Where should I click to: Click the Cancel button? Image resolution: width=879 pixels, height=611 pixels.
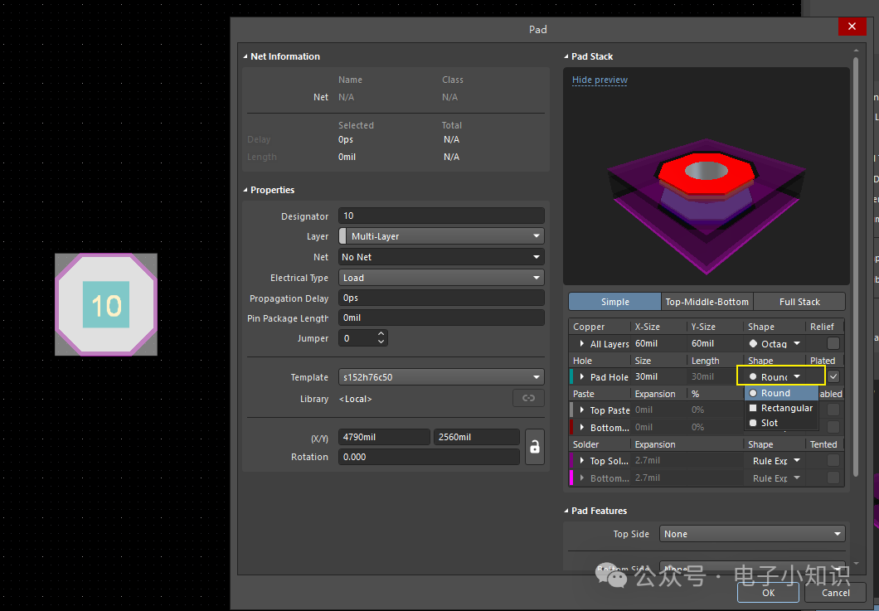pyautogui.click(x=835, y=593)
